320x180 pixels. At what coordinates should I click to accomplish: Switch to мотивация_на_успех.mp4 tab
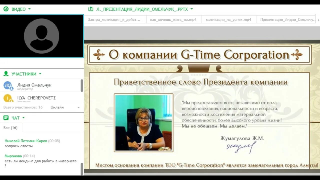228,19
